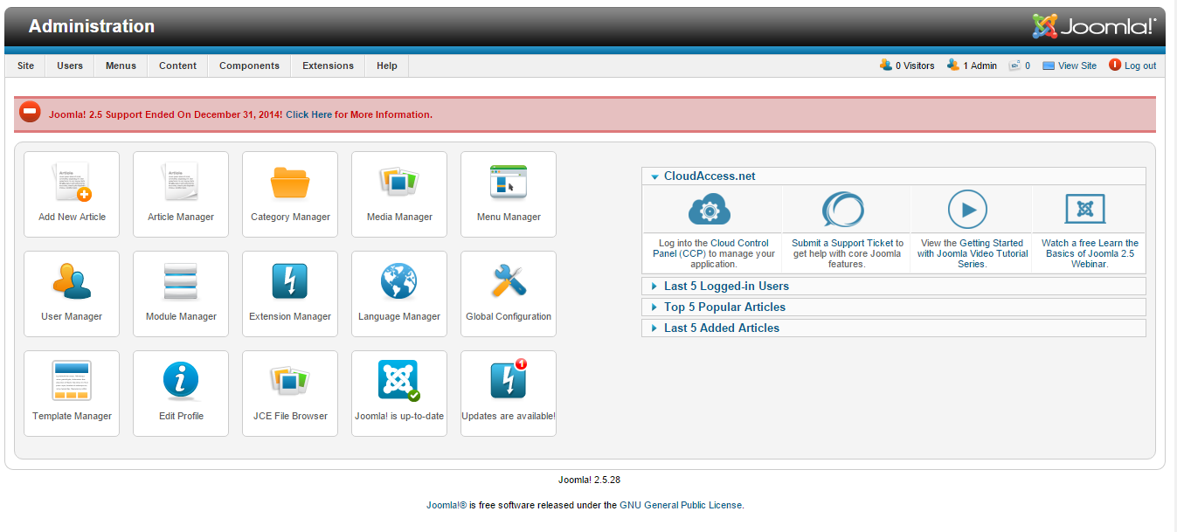Viewport: 1177px width, 532px height.
Task: Click the Joomla!® footer link
Action: click(x=447, y=505)
